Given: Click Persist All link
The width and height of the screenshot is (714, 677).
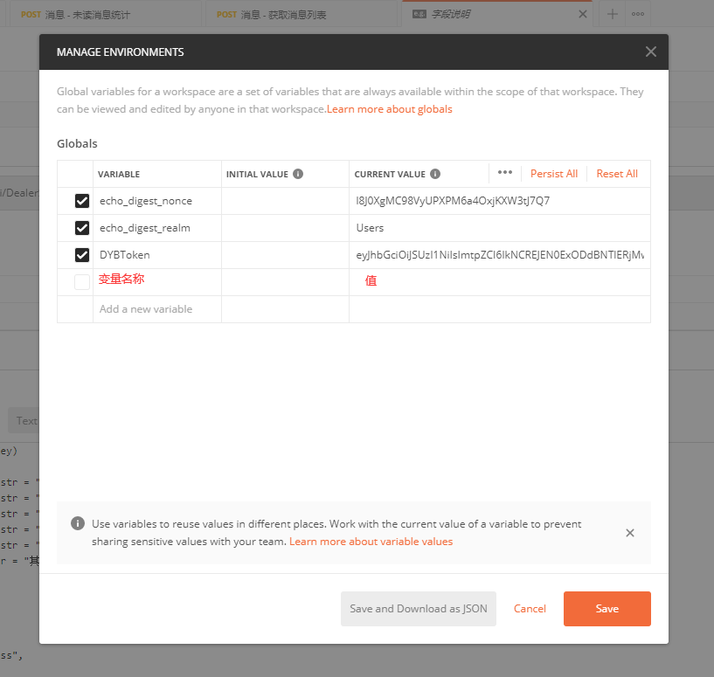Looking at the screenshot, I should pyautogui.click(x=554, y=174).
